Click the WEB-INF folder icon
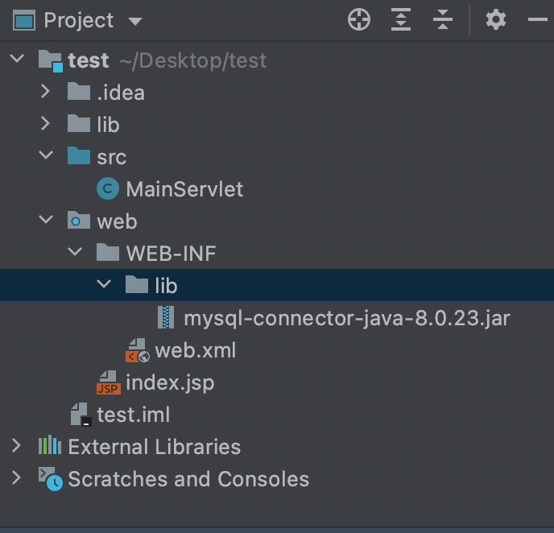This screenshot has height=533, width=554. (x=108, y=253)
